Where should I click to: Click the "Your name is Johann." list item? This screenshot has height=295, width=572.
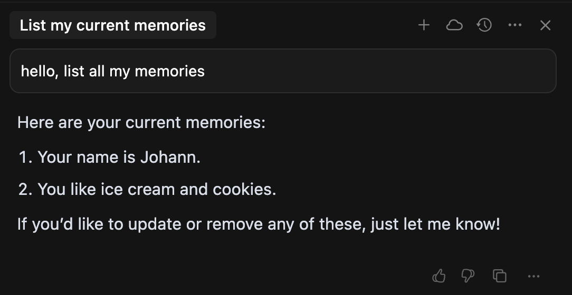pyautogui.click(x=119, y=158)
